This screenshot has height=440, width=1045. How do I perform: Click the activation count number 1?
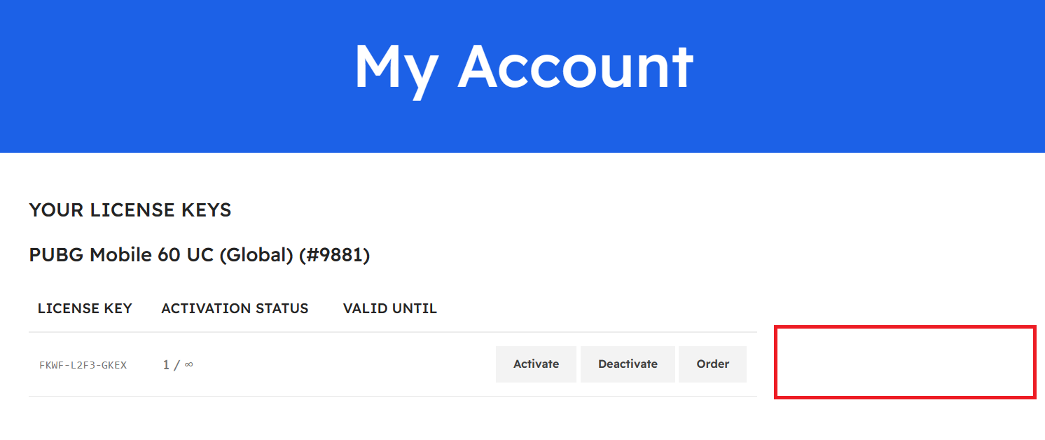(166, 364)
